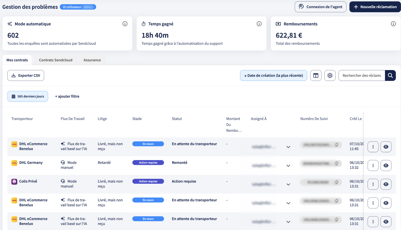Expand assignee dropdown in 07/10 11:45 row
Image resolution: width=401 pixels, height=230 pixels.
[x=288, y=147]
